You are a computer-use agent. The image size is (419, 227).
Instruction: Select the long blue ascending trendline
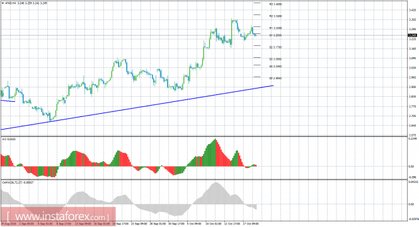click(x=137, y=108)
